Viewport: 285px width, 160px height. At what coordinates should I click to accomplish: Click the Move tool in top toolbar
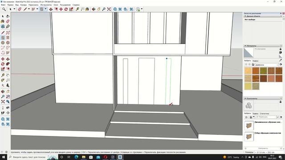click(x=61, y=9)
